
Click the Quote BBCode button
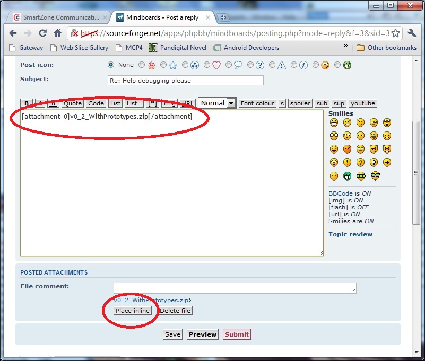coord(73,103)
